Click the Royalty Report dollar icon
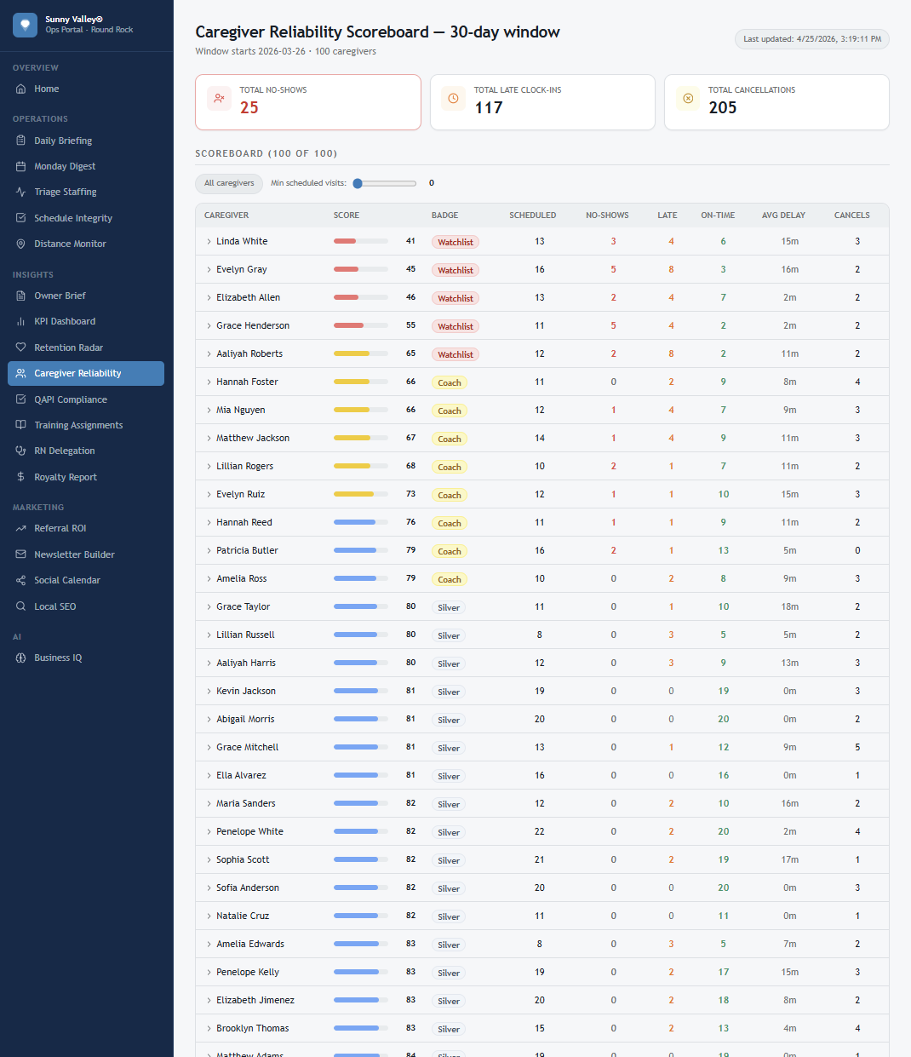911x1057 pixels. coord(21,477)
